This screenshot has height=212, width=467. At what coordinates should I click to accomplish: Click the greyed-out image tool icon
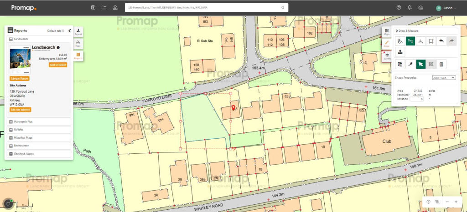pos(431,64)
